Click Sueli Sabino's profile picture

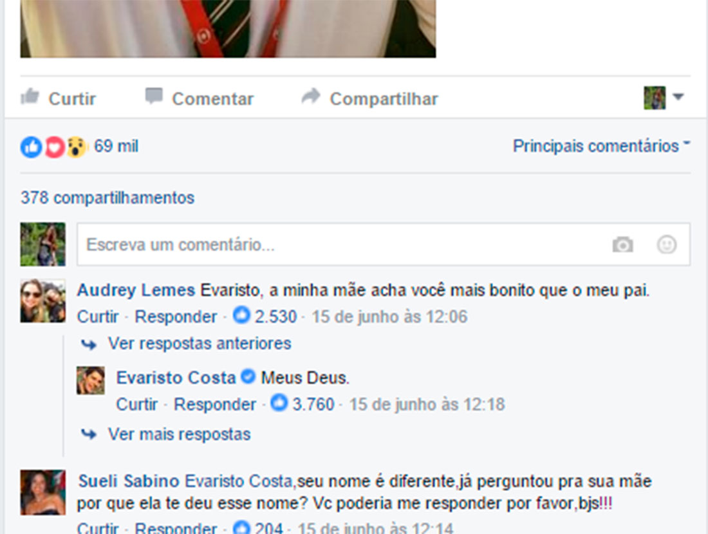click(x=43, y=492)
